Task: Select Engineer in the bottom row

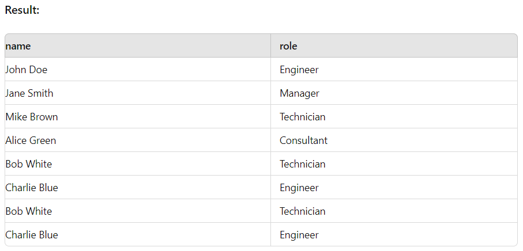Action: tap(394, 235)
